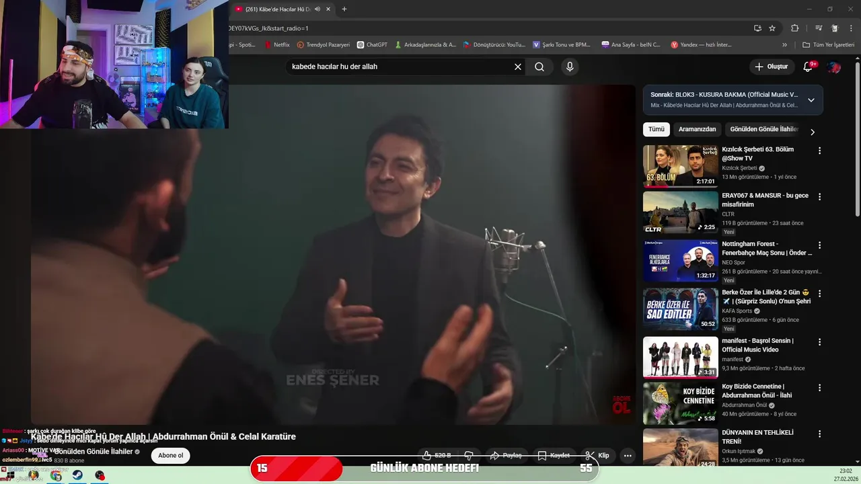Click the video player to pause
This screenshot has height=484, width=861.
coord(333,254)
